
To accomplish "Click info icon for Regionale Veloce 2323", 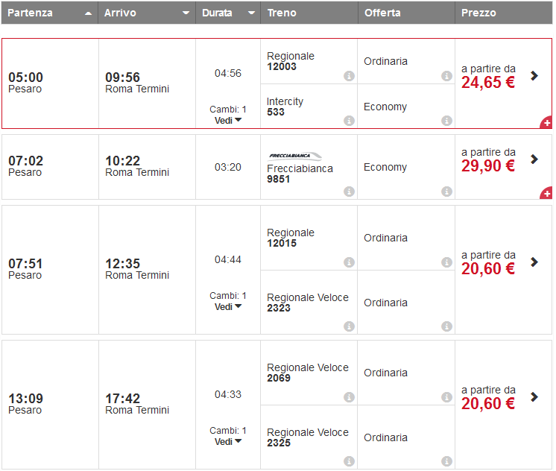I will [x=349, y=326].
